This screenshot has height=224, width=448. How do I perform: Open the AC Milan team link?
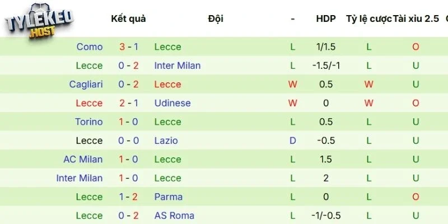click(x=83, y=159)
